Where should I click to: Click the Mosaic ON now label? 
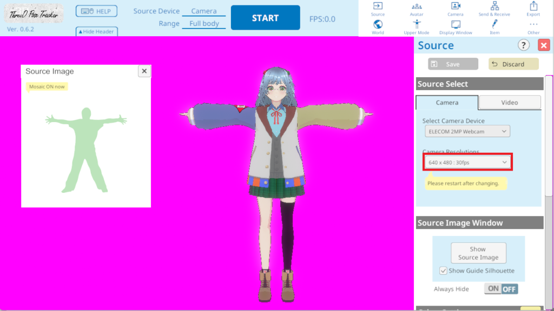click(x=47, y=87)
